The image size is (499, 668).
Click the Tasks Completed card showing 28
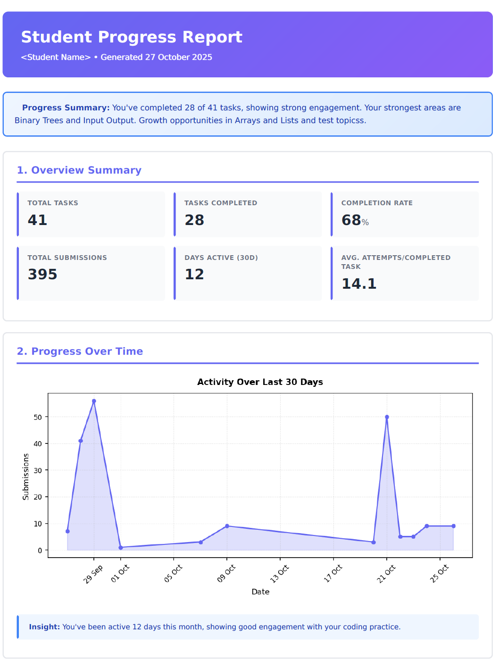(248, 214)
